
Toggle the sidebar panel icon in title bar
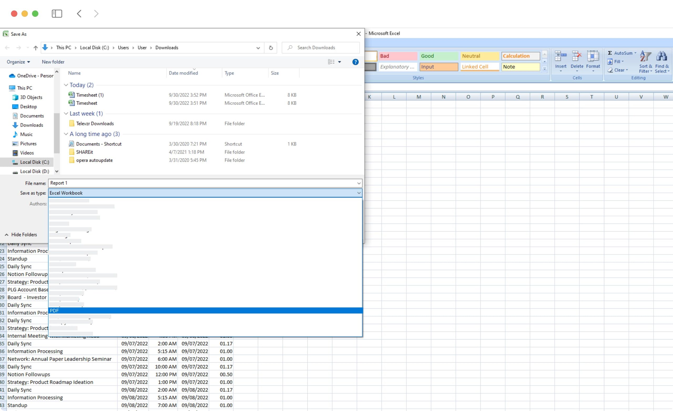click(57, 14)
